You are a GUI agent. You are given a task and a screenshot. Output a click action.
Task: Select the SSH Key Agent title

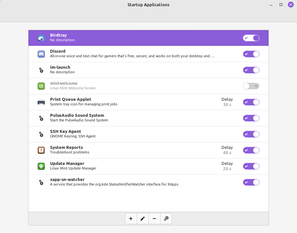click(65, 132)
